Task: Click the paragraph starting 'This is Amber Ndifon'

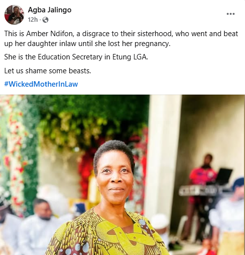Action: [x=121, y=39]
